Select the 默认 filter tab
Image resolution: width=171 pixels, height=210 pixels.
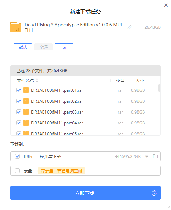[23, 47]
